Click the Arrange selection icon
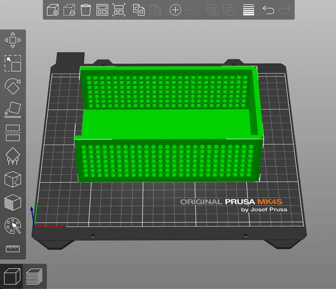The height and width of the screenshot is (289, 336). (x=119, y=10)
